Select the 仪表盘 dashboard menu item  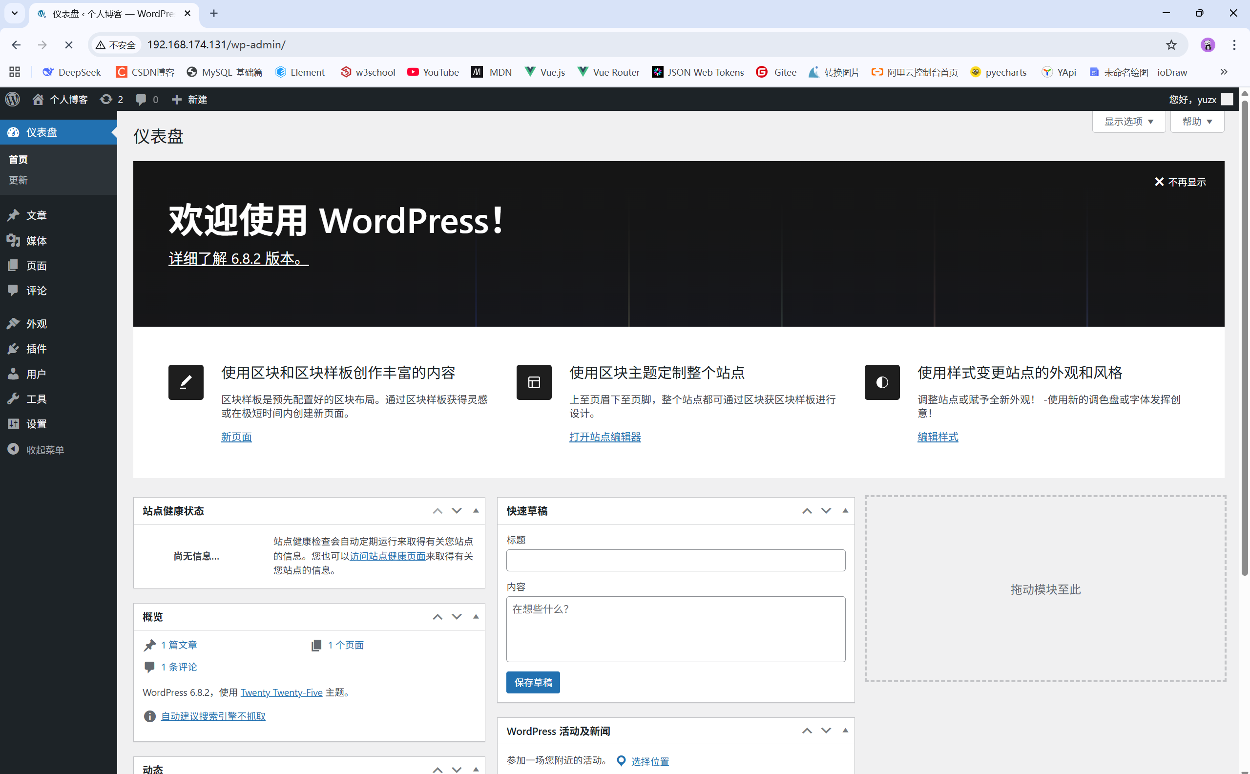[59, 132]
